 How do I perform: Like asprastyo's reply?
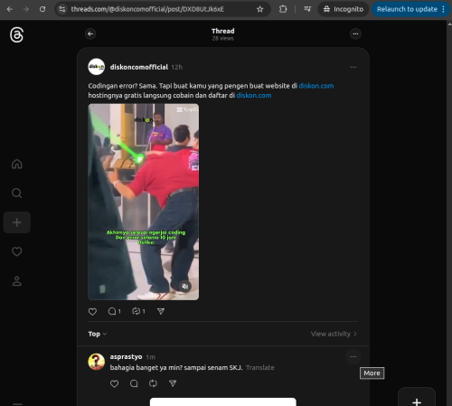[114, 383]
